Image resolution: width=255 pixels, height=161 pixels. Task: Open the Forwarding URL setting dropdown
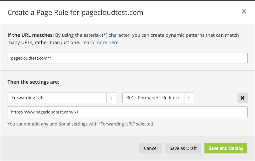(57, 98)
